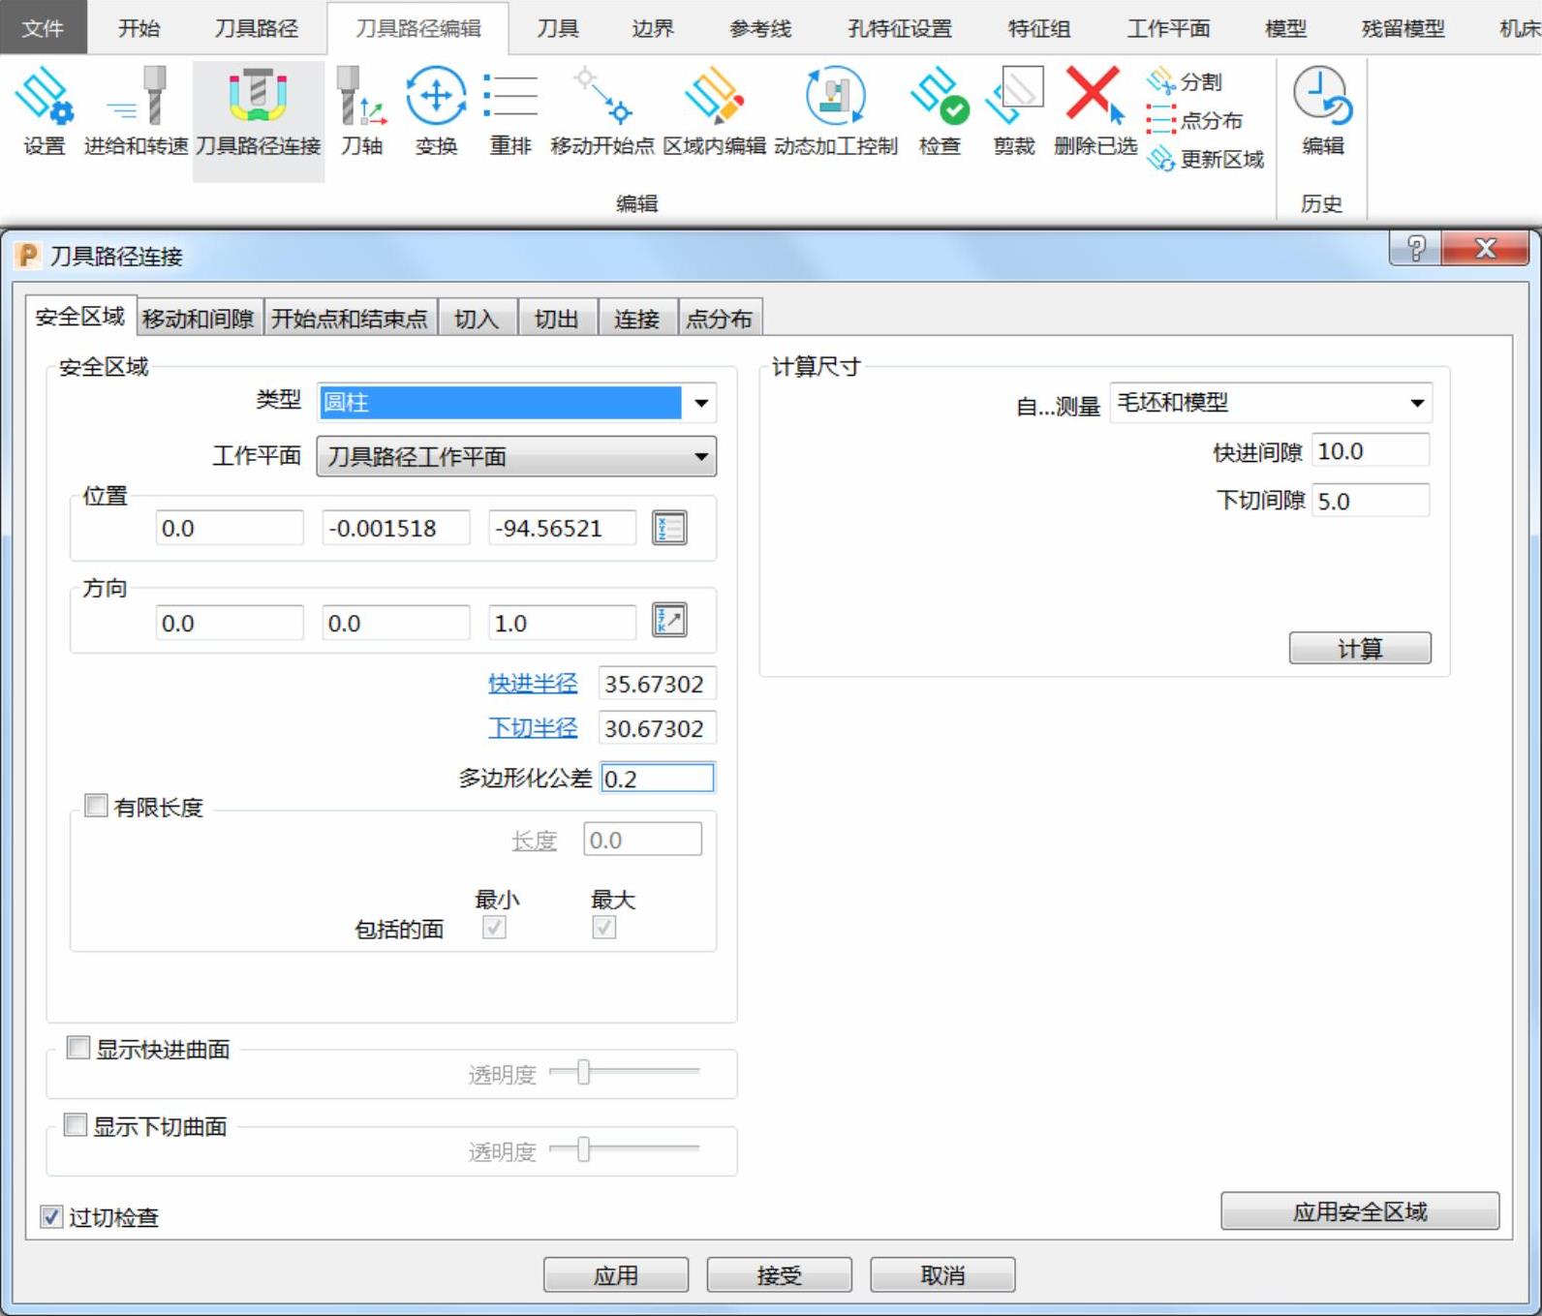Click the 接受 button

click(780, 1275)
